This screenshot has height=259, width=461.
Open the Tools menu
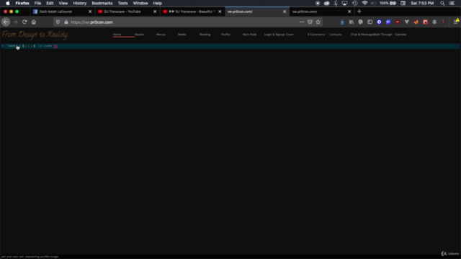point(122,3)
